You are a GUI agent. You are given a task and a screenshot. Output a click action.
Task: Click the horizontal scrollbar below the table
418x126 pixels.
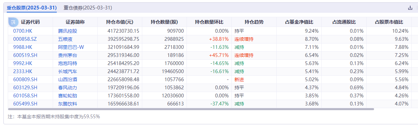pos(191,109)
